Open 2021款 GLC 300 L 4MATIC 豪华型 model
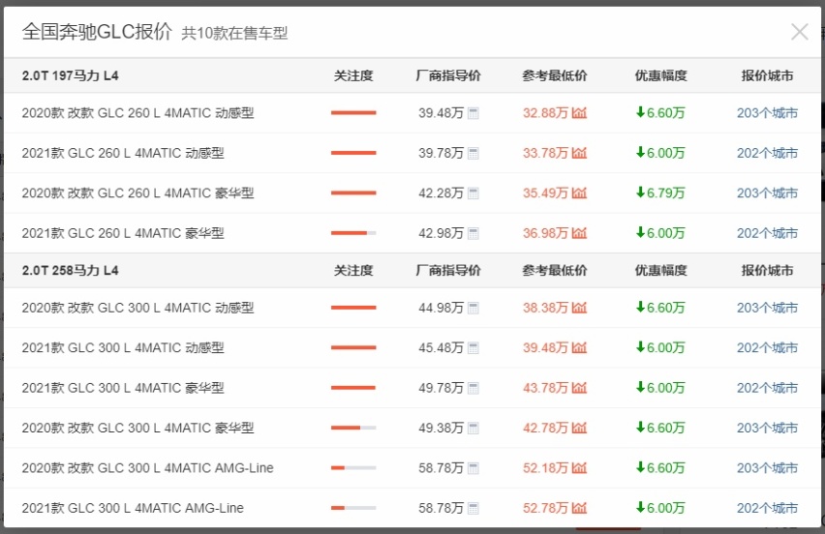The height and width of the screenshot is (534, 825). [123, 389]
